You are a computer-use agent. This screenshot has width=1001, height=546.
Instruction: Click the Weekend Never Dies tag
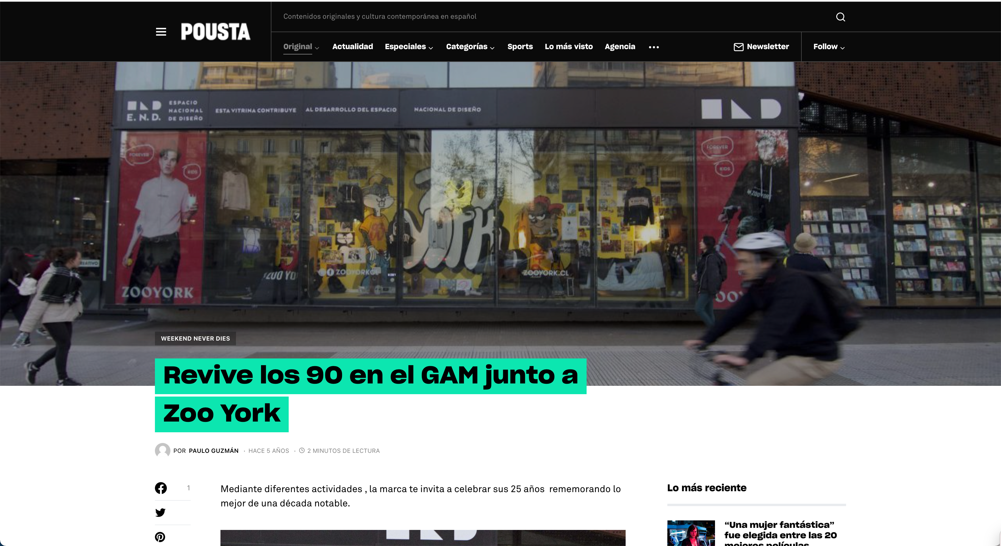195,338
